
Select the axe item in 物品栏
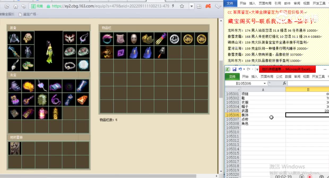[x=161, y=52]
